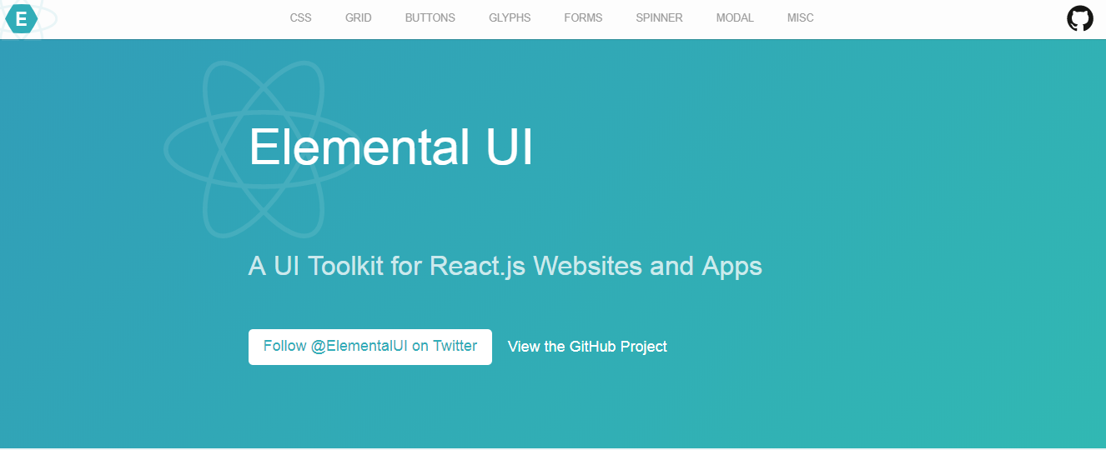Click the React.js toolkit tagline text
The height and width of the screenshot is (450, 1106).
[505, 267]
